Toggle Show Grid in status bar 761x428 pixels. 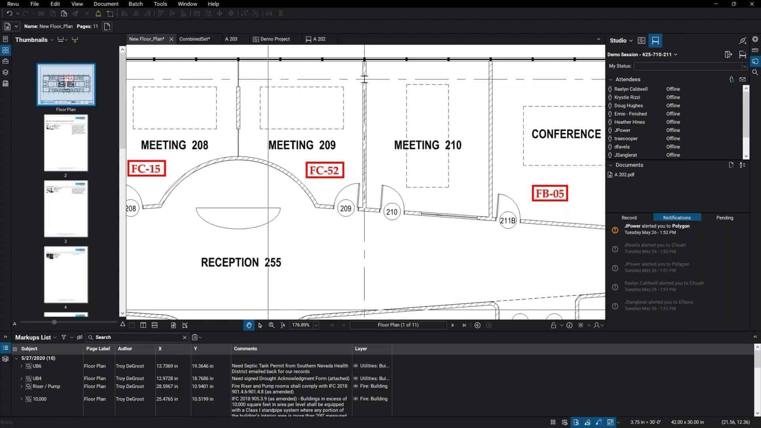553,422
